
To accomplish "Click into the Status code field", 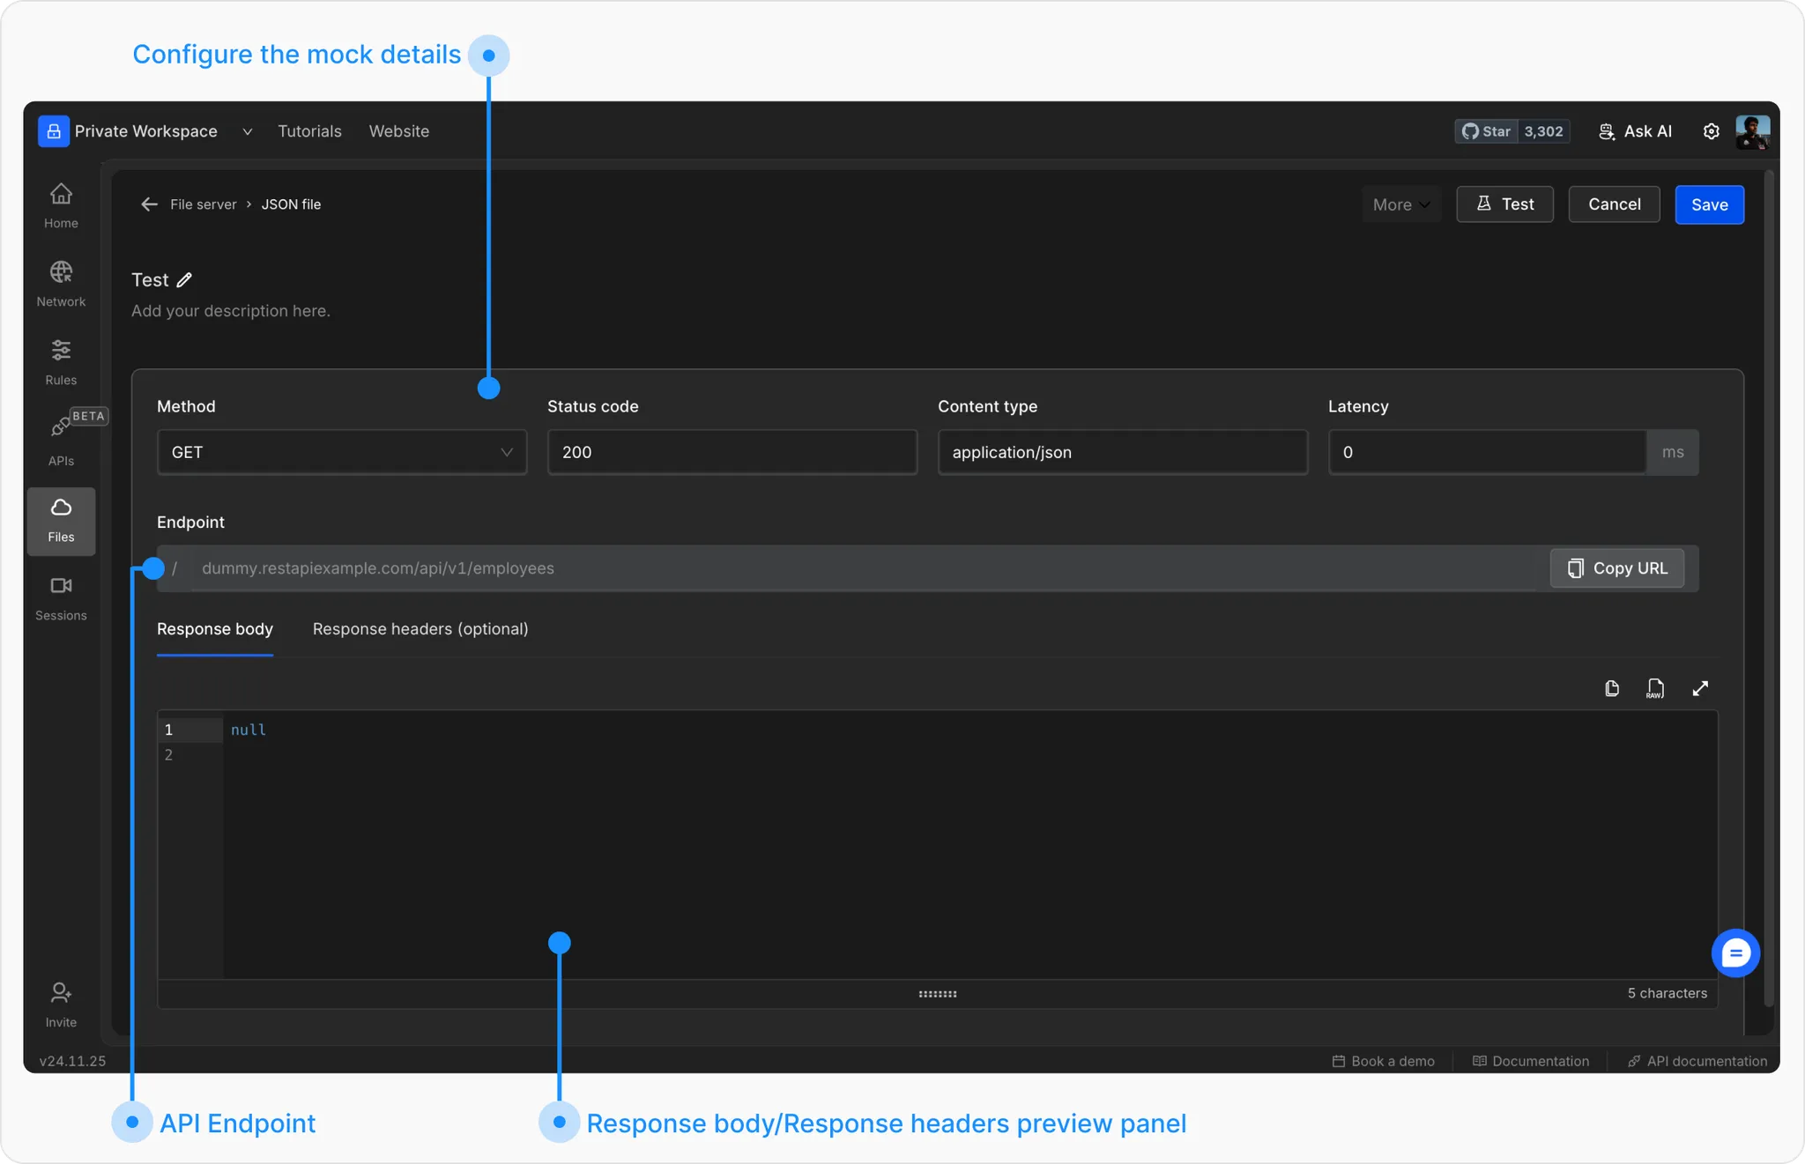I will pos(732,452).
